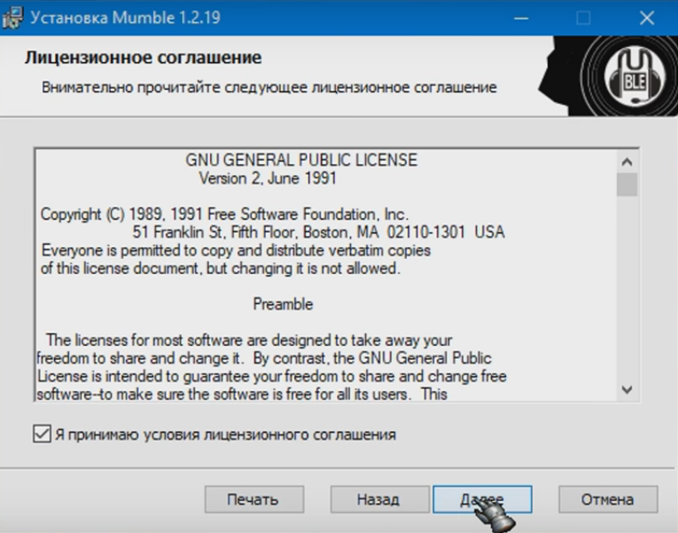The width and height of the screenshot is (678, 533).
Task: Click the "Version 2, June 1991" line
Action: pyautogui.click(x=268, y=178)
